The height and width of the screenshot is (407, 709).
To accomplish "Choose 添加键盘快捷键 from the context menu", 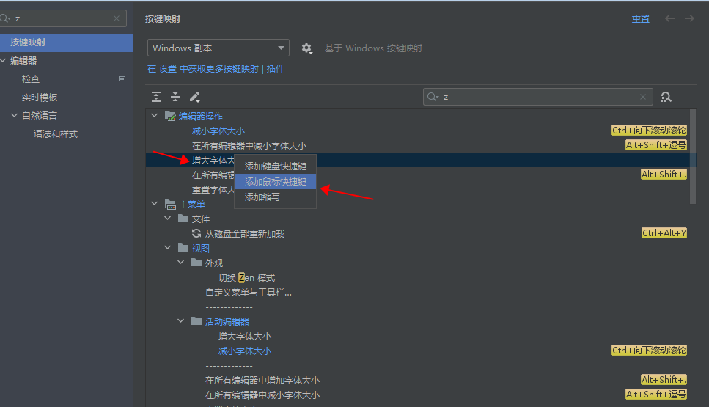I will click(276, 166).
